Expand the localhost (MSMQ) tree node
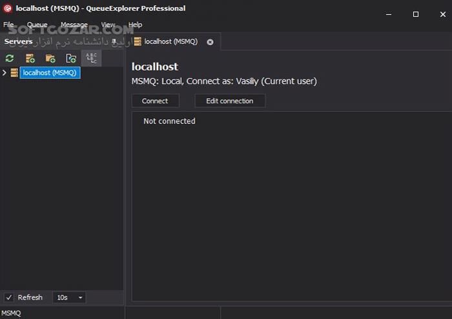Screen dimensions: 452x319 click(x=5, y=73)
